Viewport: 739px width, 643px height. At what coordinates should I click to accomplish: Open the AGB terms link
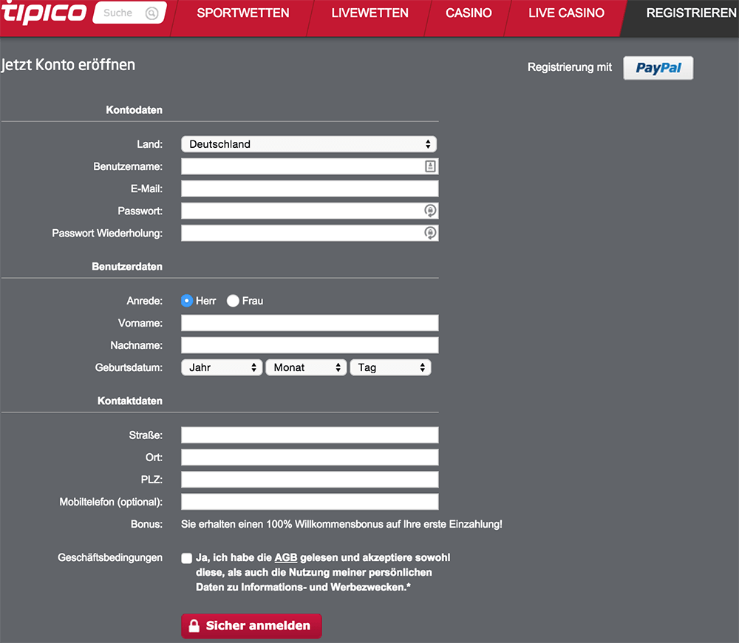point(285,558)
